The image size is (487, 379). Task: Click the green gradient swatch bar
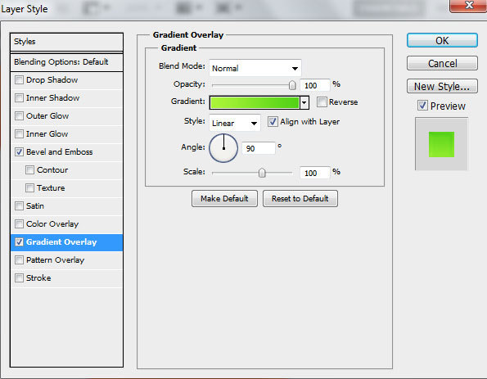(x=255, y=102)
